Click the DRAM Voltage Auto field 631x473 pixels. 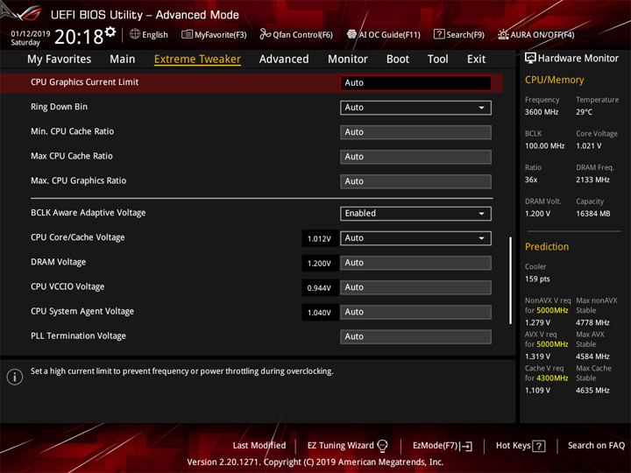(415, 263)
